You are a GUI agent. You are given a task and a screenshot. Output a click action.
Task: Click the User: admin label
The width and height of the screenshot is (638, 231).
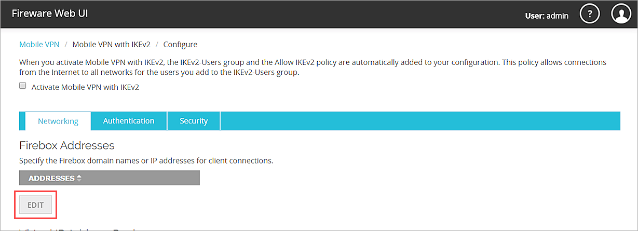pyautogui.click(x=547, y=16)
